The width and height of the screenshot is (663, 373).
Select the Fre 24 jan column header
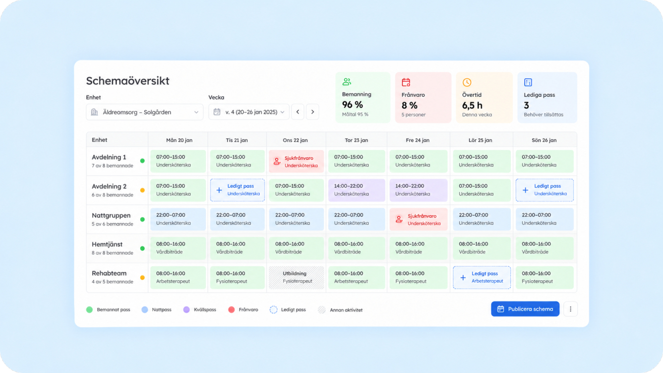tap(418, 140)
